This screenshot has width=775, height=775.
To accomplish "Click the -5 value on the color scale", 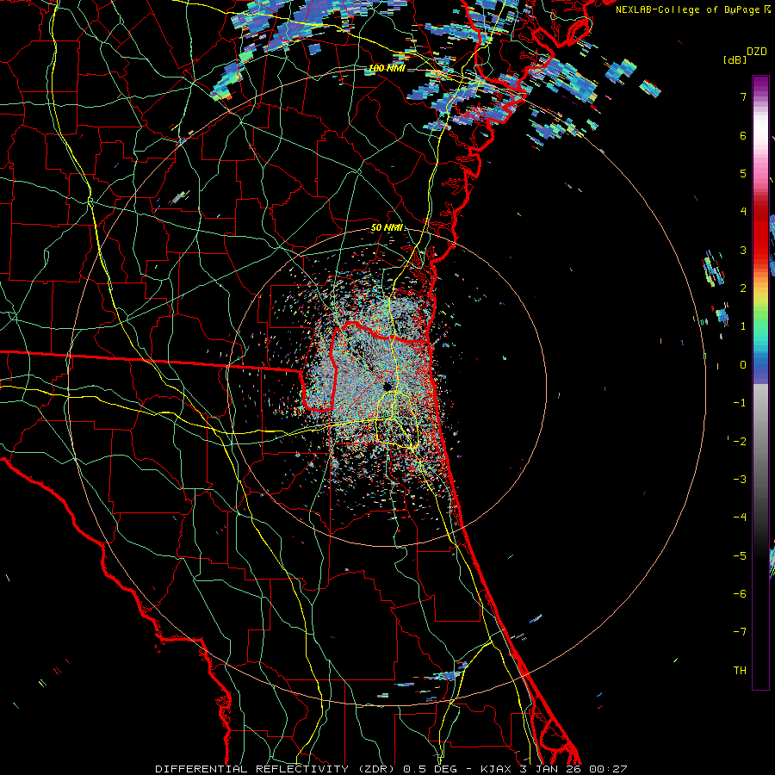I will point(740,556).
